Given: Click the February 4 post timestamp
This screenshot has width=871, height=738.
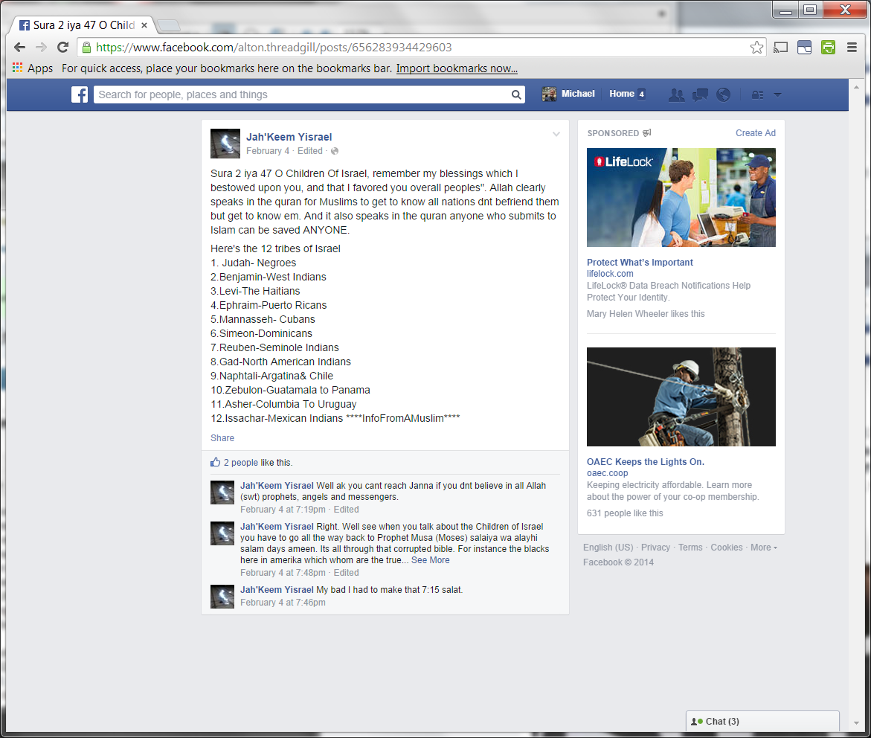Looking at the screenshot, I should [x=267, y=151].
